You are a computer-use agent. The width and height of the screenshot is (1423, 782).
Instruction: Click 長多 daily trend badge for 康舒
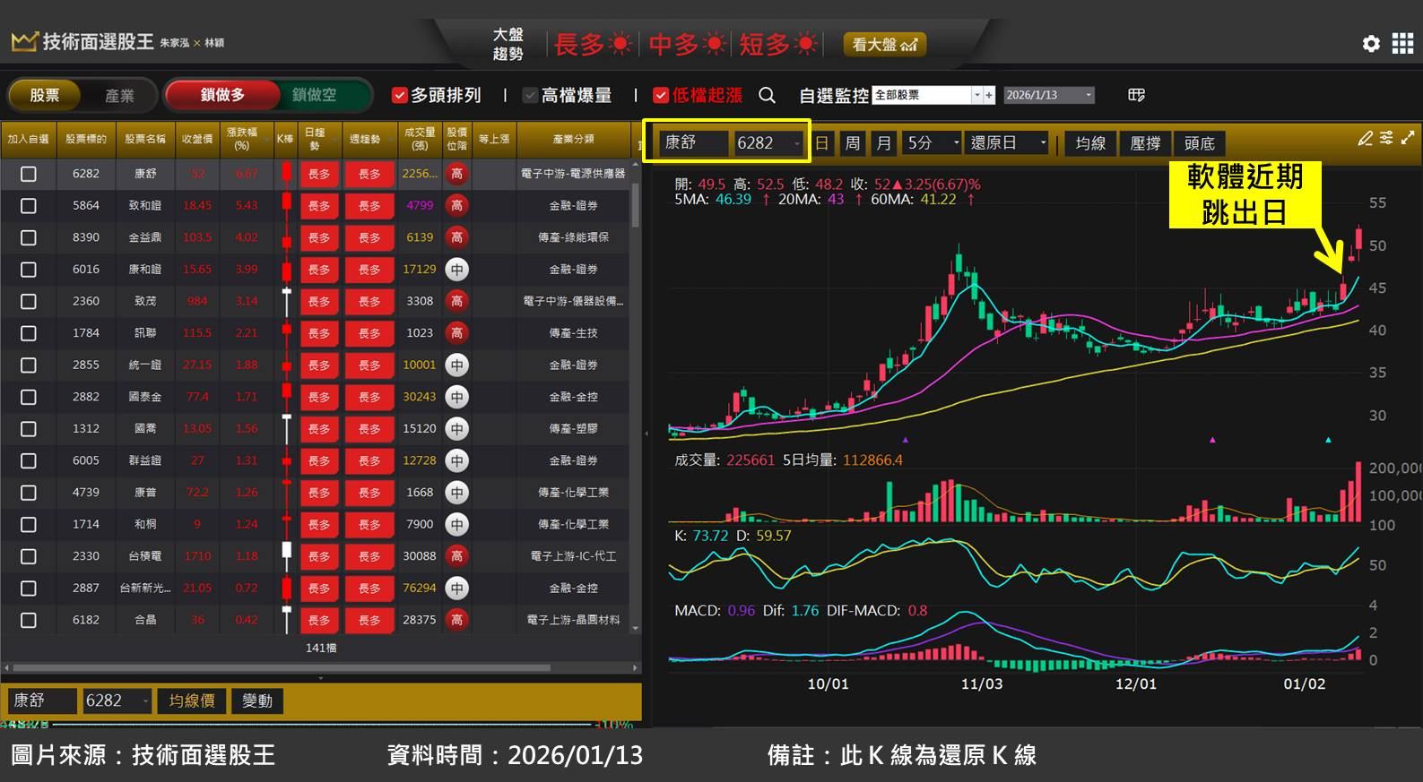point(319,174)
